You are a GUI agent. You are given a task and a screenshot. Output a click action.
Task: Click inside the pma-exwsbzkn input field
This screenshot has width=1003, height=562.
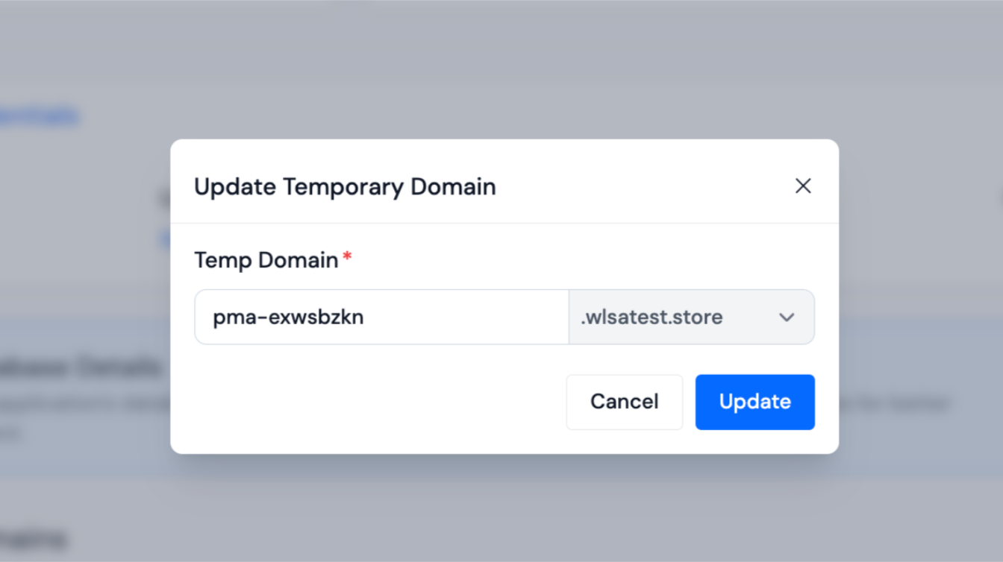[381, 317]
